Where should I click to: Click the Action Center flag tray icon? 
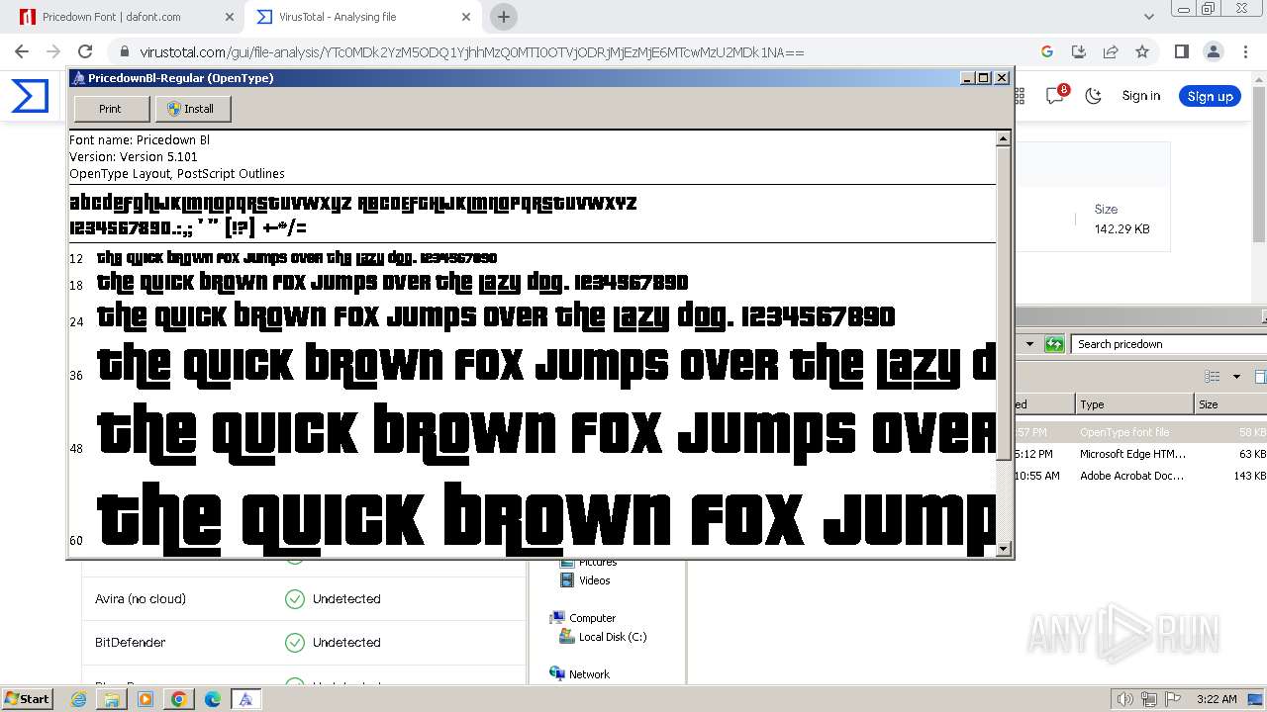point(1173,699)
